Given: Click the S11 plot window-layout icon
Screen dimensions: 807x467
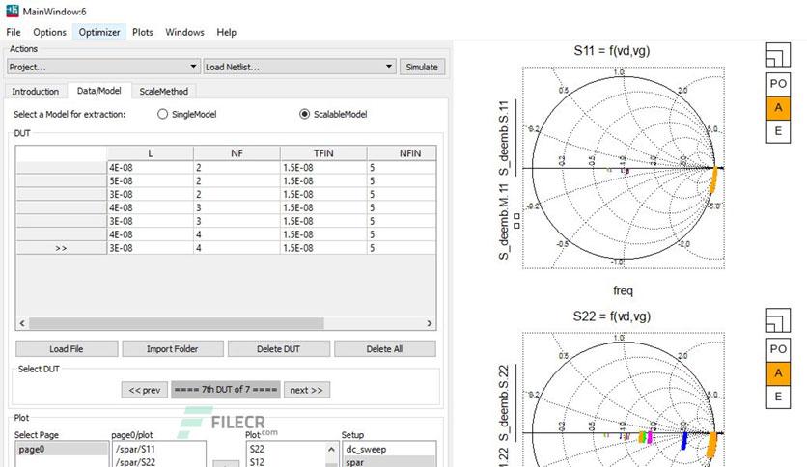Looking at the screenshot, I should (x=778, y=55).
